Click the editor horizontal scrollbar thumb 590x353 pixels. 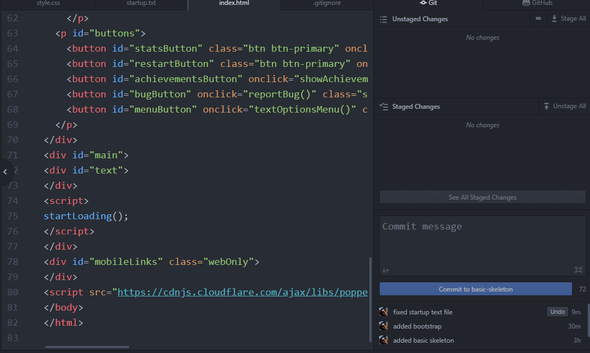tap(87, 347)
